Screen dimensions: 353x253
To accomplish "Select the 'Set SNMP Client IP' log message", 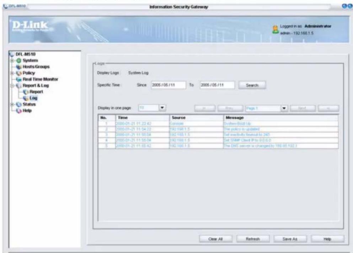I will [247, 140].
